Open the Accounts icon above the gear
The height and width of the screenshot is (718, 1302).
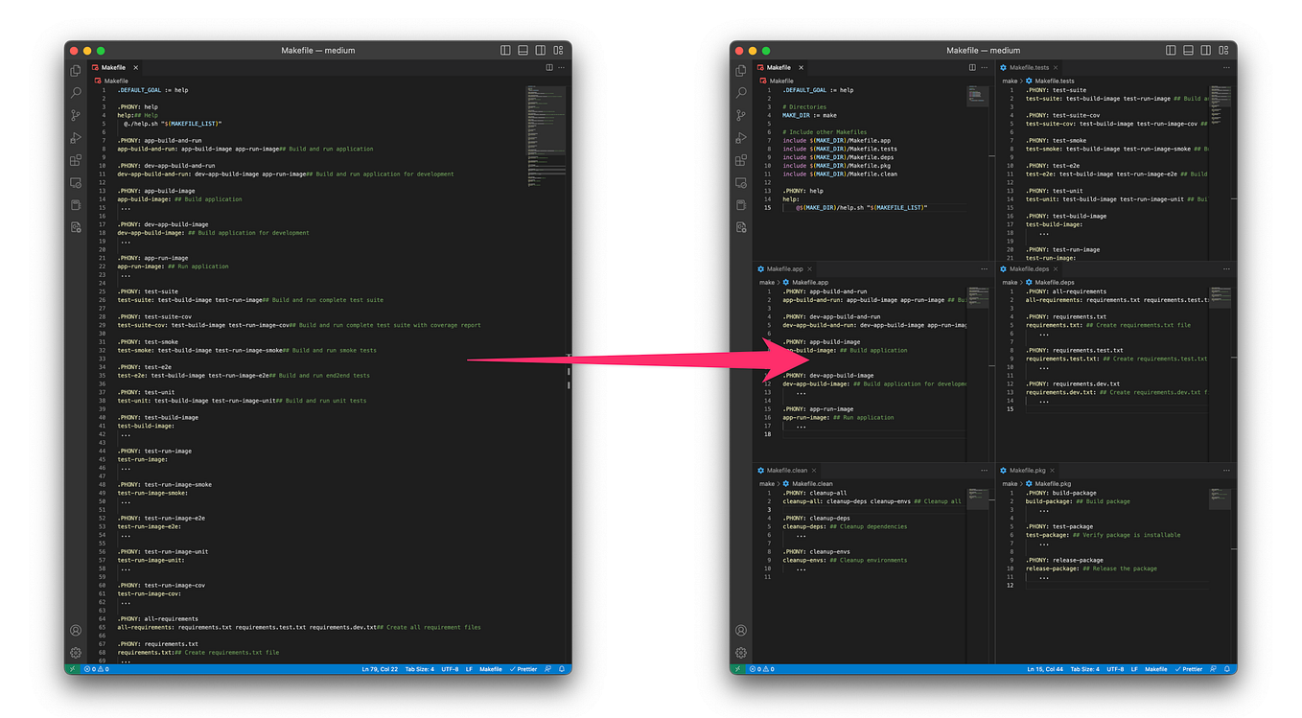point(76,630)
